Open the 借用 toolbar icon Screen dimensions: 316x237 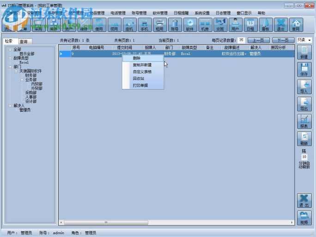(x=99, y=24)
